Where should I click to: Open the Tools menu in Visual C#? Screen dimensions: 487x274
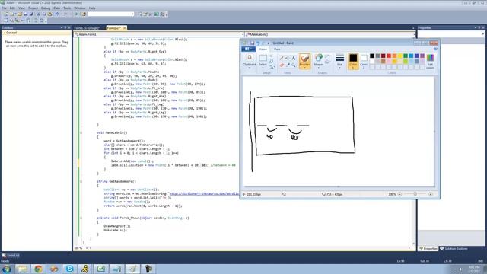pyautogui.click(x=67, y=8)
